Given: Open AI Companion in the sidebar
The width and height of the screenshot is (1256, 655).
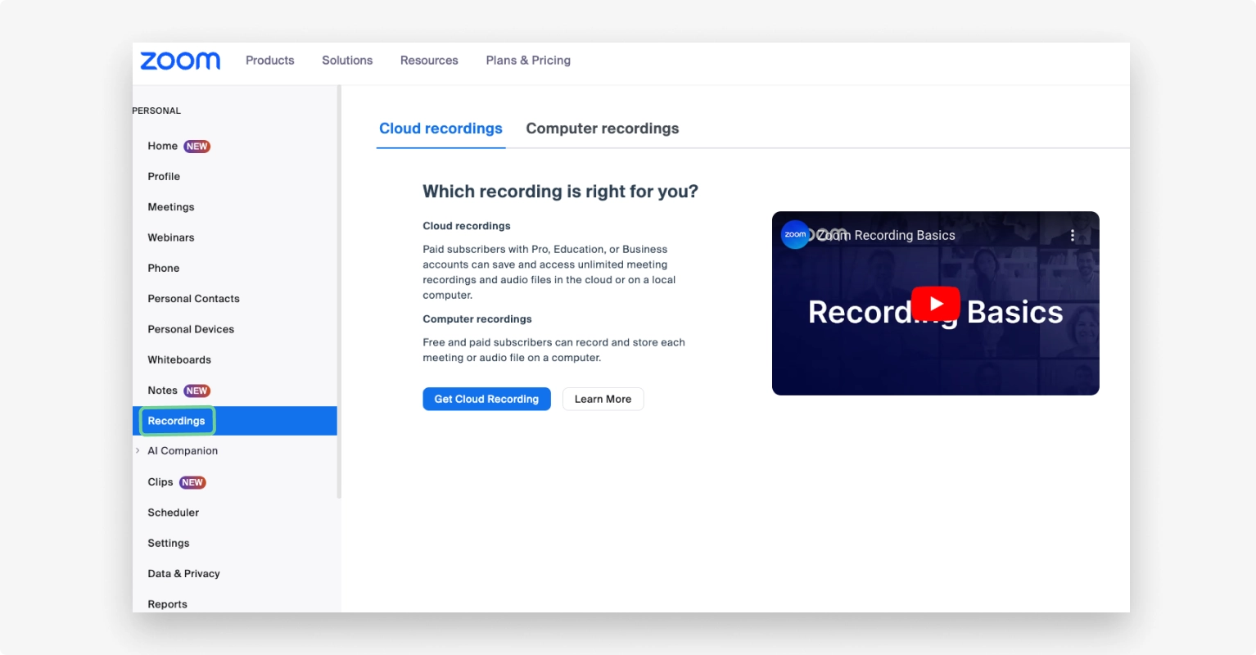Looking at the screenshot, I should point(183,450).
